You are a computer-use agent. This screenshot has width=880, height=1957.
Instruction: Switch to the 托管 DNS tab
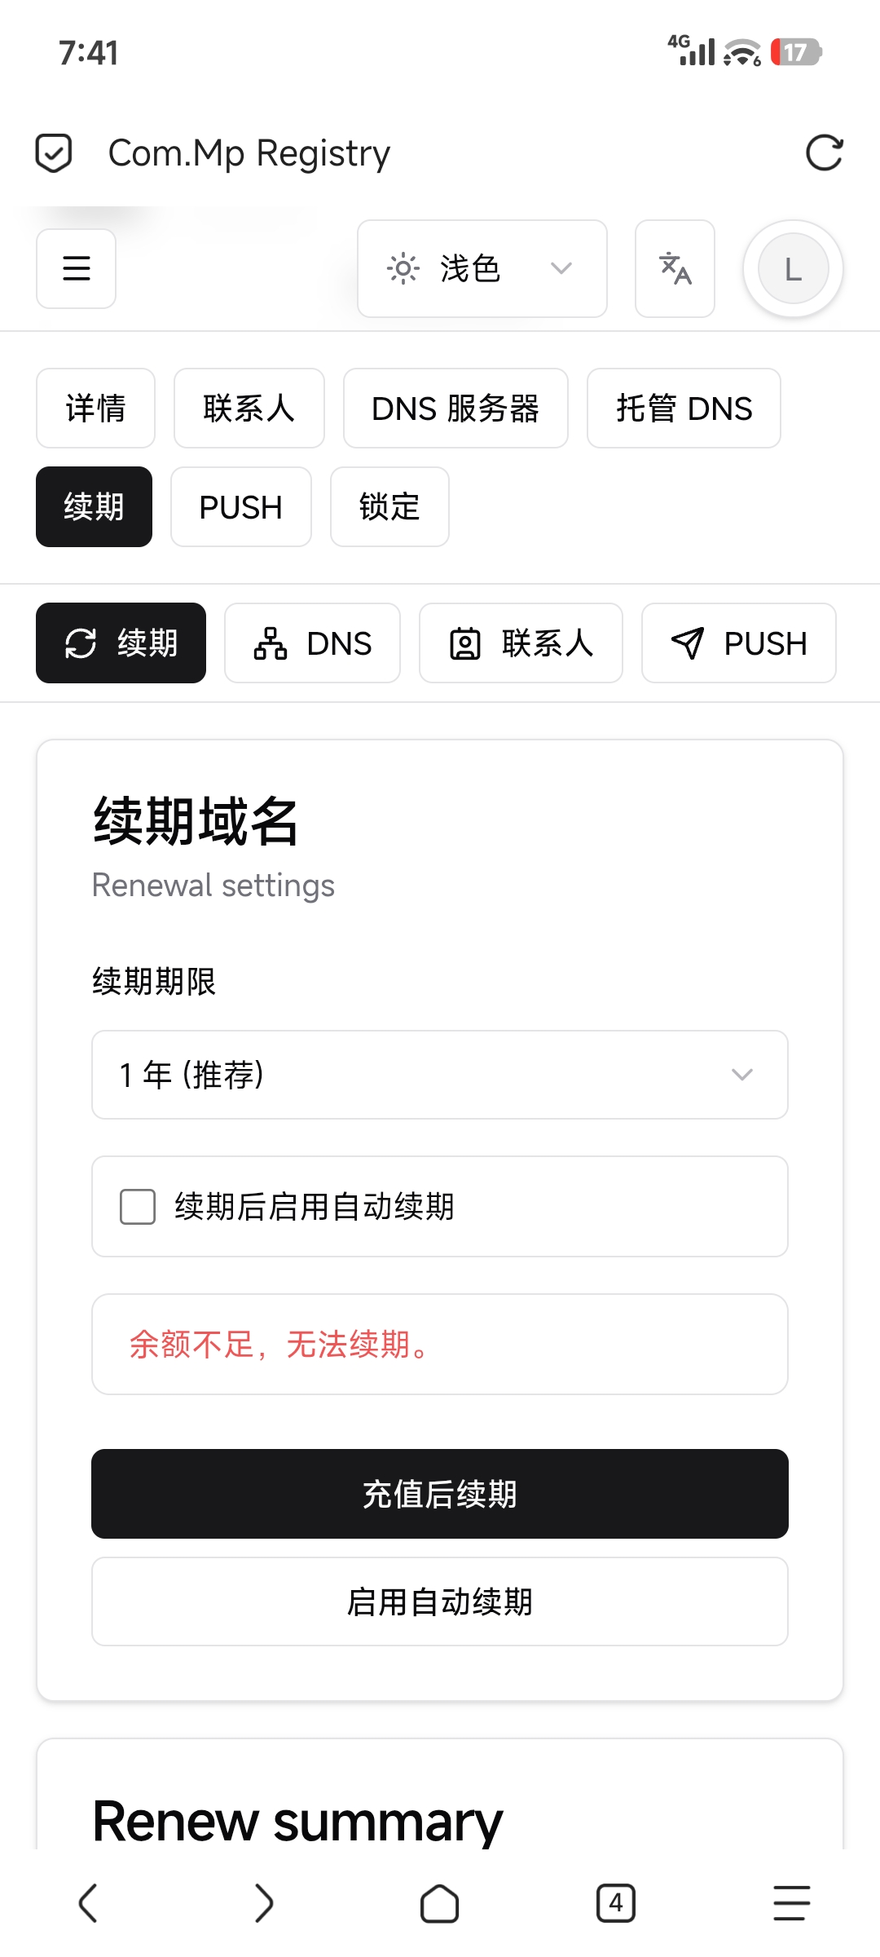[684, 409]
